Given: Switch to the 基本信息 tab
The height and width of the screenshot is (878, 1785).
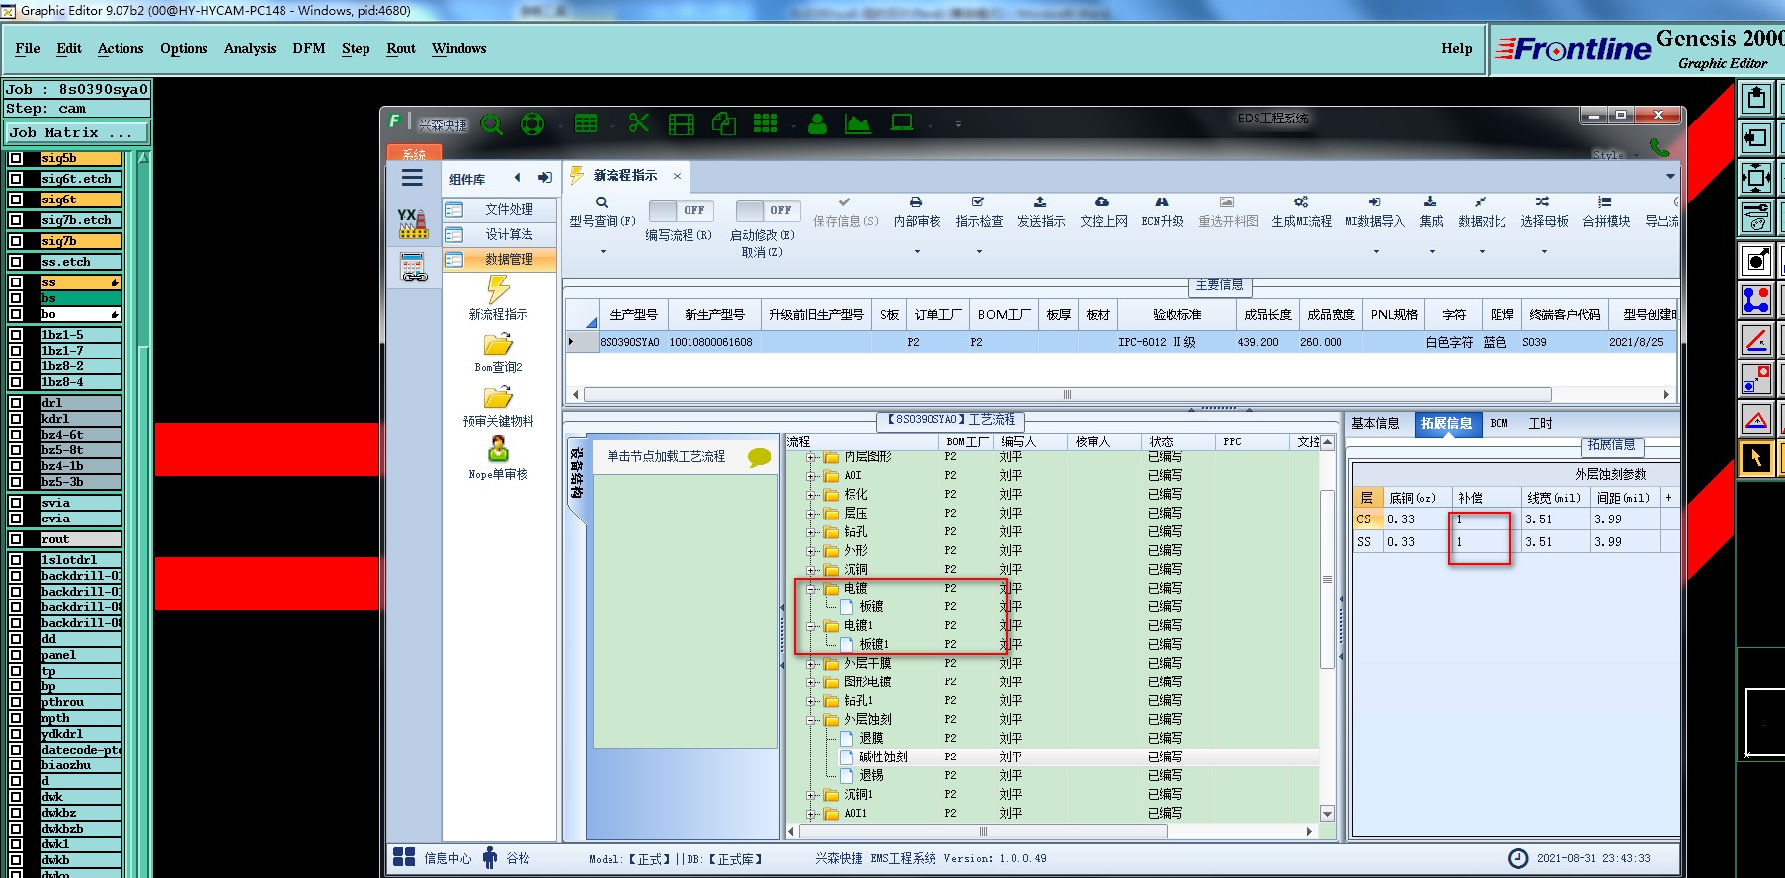Looking at the screenshot, I should click(x=1375, y=423).
